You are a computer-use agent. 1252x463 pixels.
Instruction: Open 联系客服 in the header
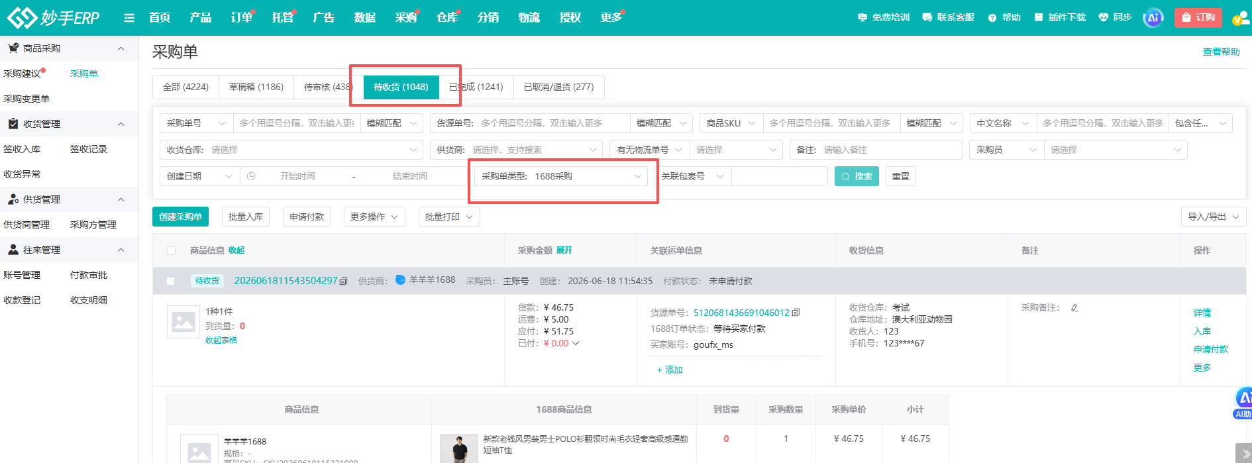click(x=949, y=18)
